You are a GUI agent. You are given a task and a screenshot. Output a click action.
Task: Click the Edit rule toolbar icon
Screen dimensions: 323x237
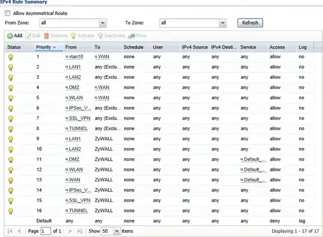[x=28, y=36]
